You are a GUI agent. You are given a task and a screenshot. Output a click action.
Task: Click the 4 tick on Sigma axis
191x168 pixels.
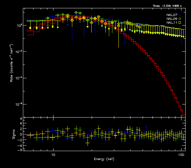(x=21, y=124)
